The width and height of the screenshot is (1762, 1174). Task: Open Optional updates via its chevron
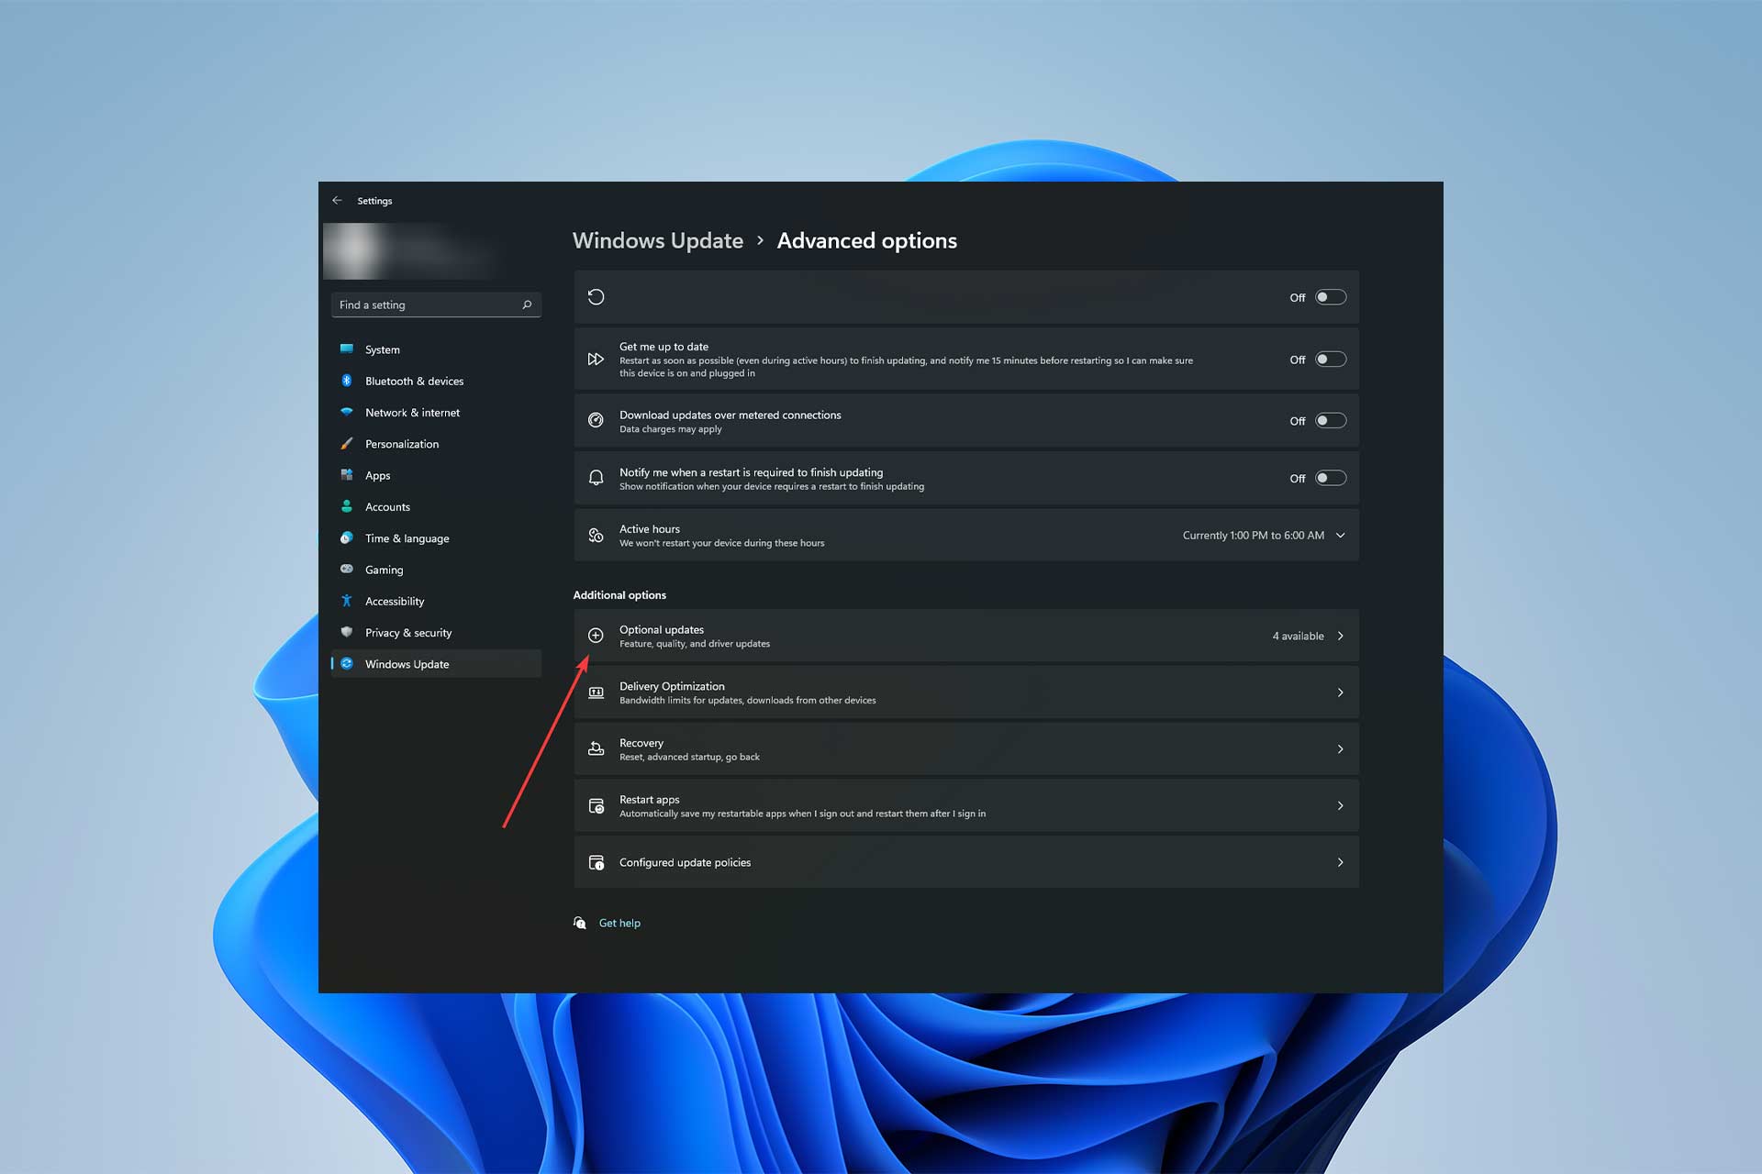pos(1340,636)
